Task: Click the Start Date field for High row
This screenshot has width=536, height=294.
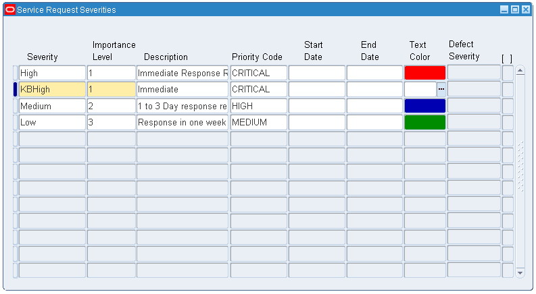Action: click(317, 73)
